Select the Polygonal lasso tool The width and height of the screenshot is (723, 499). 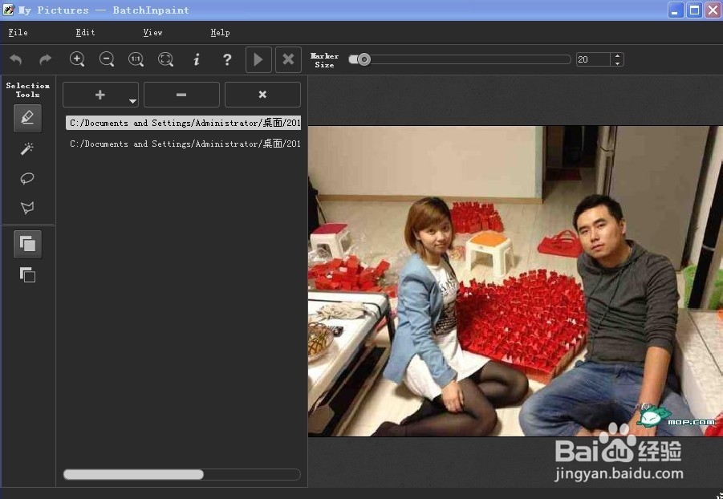(x=27, y=208)
